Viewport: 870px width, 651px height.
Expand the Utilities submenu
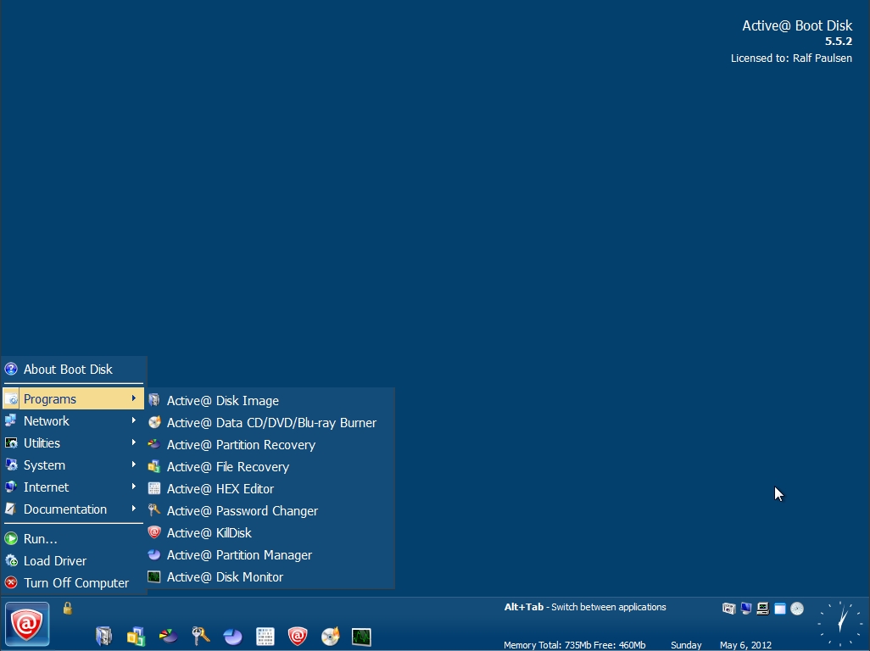(41, 442)
